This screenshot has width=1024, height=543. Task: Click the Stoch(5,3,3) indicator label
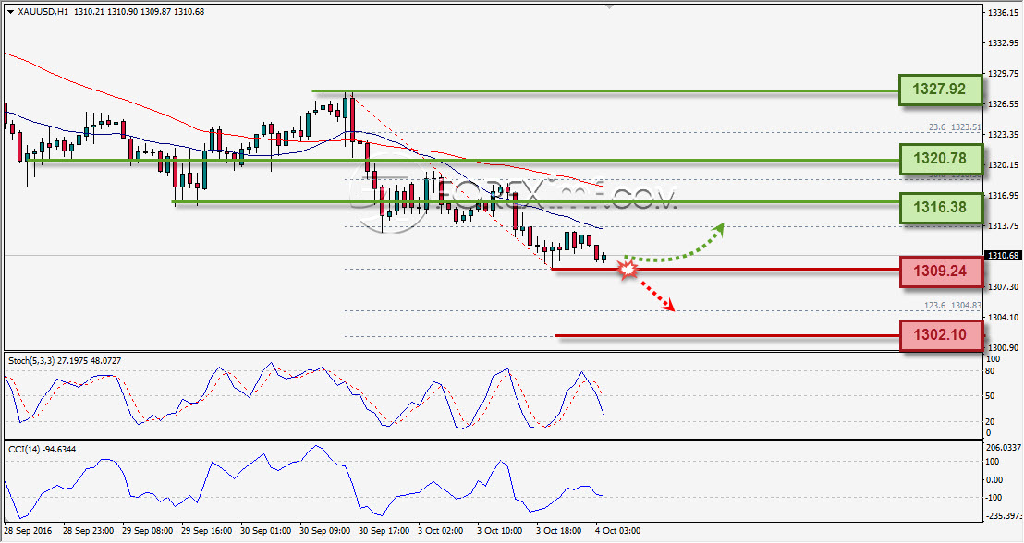(x=64, y=360)
